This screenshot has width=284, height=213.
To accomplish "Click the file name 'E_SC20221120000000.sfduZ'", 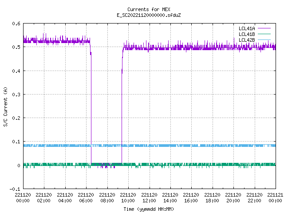I will 149,15.
